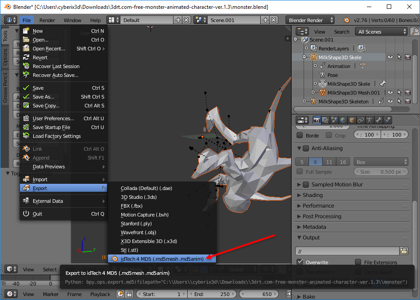
Task: Choose Save As from the File menu
Action: 63,97
